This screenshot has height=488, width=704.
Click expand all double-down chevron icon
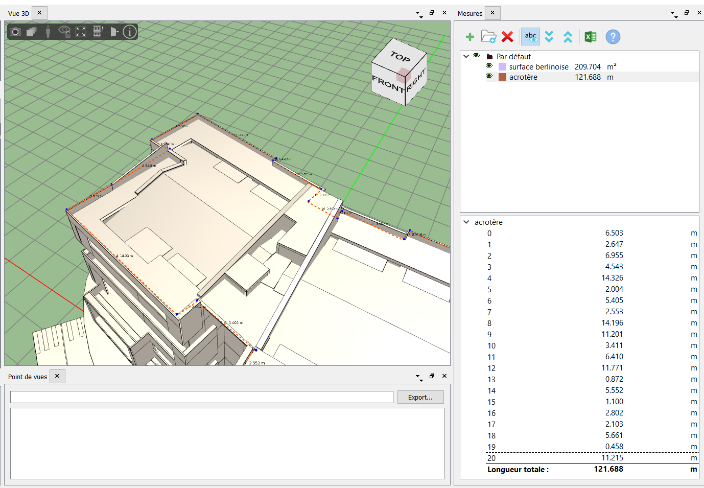pyautogui.click(x=549, y=37)
